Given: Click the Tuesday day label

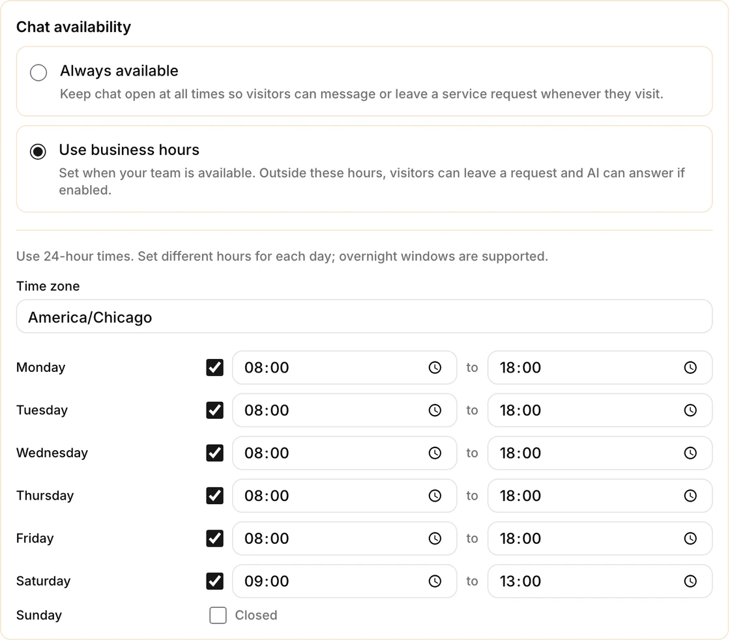Looking at the screenshot, I should pyautogui.click(x=42, y=410).
